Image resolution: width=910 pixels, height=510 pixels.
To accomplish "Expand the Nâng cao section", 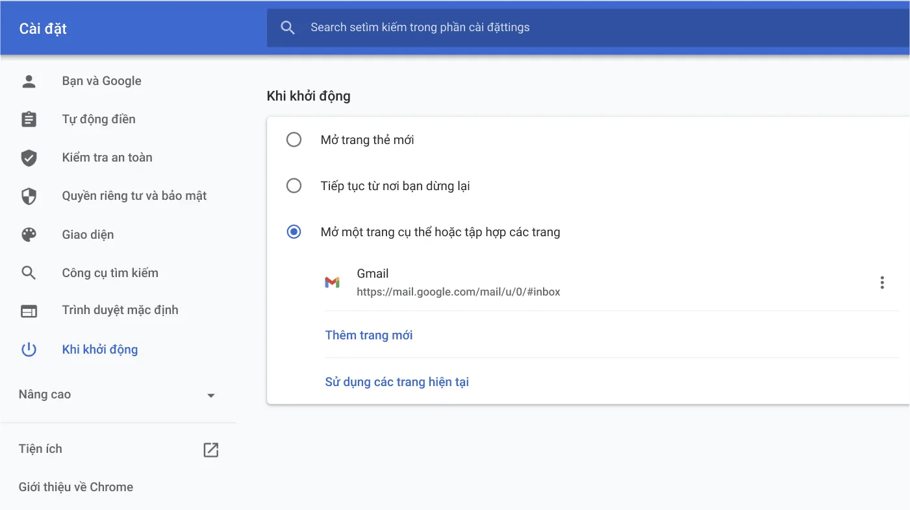I will [x=44, y=394].
